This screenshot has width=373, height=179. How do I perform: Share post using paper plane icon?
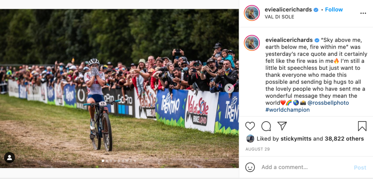[x=282, y=126]
